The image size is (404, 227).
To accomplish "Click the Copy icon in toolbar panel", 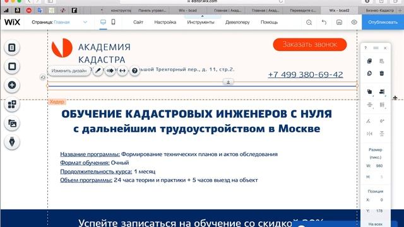I will tap(369, 61).
